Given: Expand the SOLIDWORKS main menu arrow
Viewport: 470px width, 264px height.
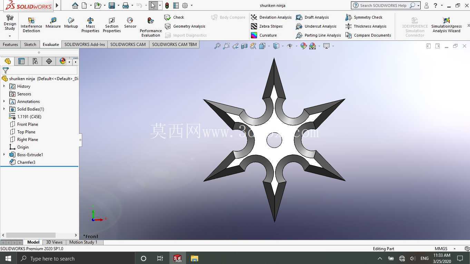Looking at the screenshot, I should (x=57, y=6).
